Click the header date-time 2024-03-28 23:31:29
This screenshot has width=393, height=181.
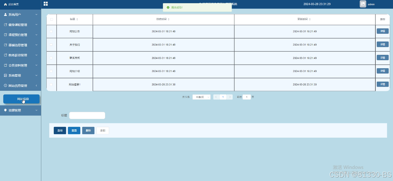pos(317,4)
